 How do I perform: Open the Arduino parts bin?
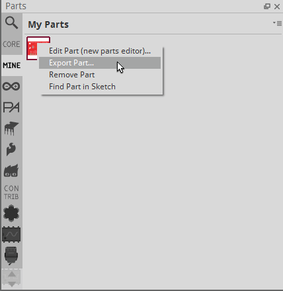(x=11, y=86)
